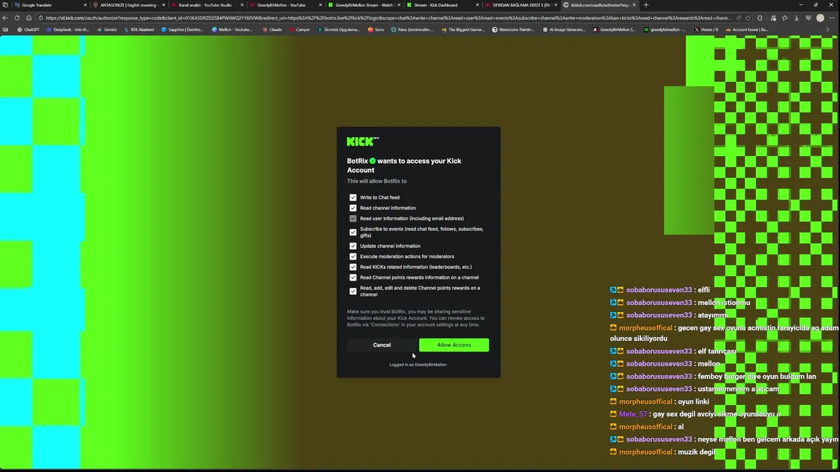840x472 pixels.
Task: Open the BTK Akademi bookmark
Action: tap(138, 29)
